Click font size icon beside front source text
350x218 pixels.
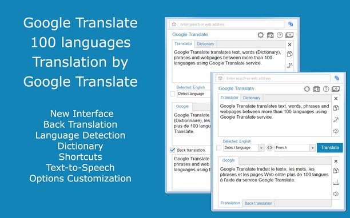(336, 120)
